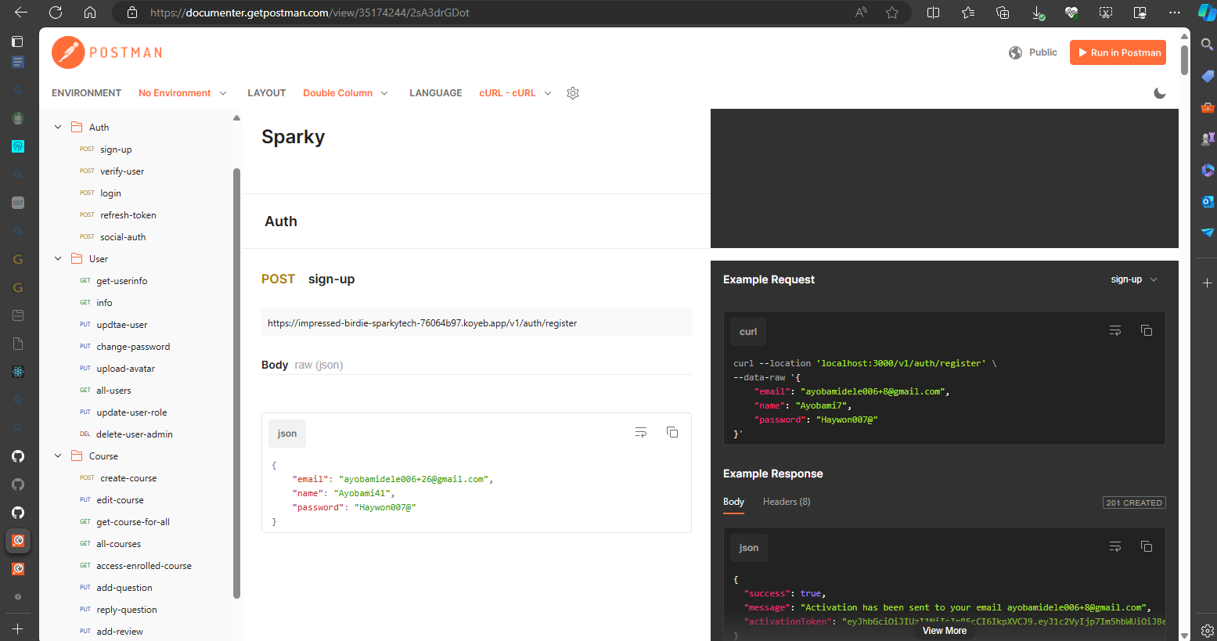The width and height of the screenshot is (1217, 641).
Task: Click Run in Postman button
Action: tap(1118, 52)
